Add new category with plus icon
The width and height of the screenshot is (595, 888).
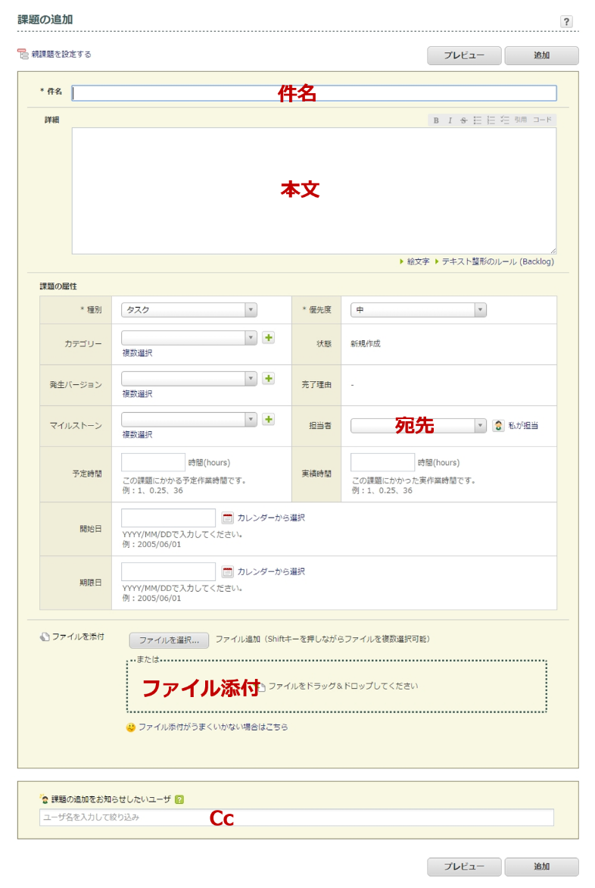pos(269,337)
